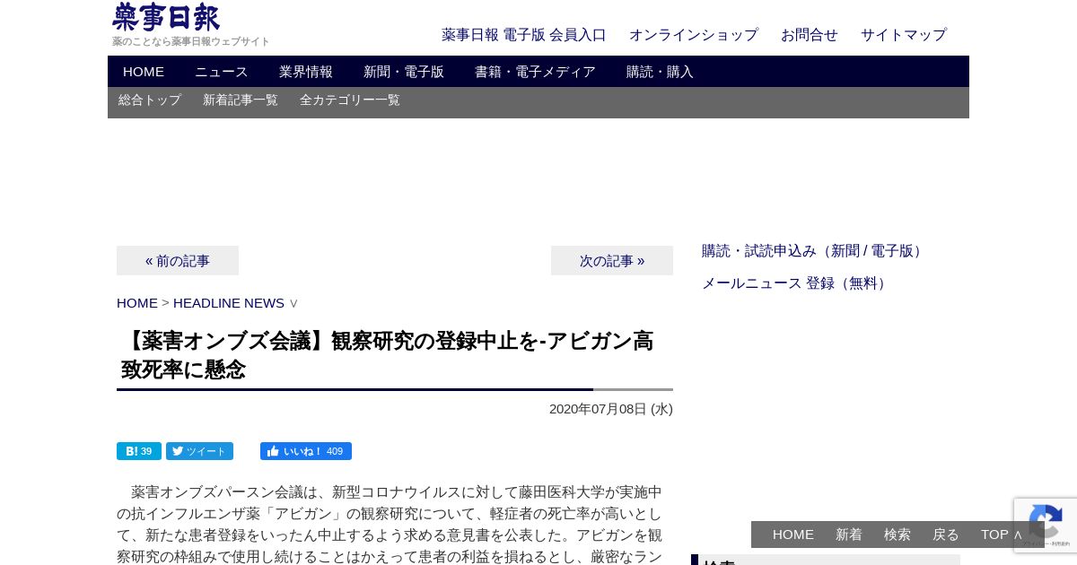Select 新聞・電子版 menu item
This screenshot has width=1077, height=565.
click(x=404, y=72)
